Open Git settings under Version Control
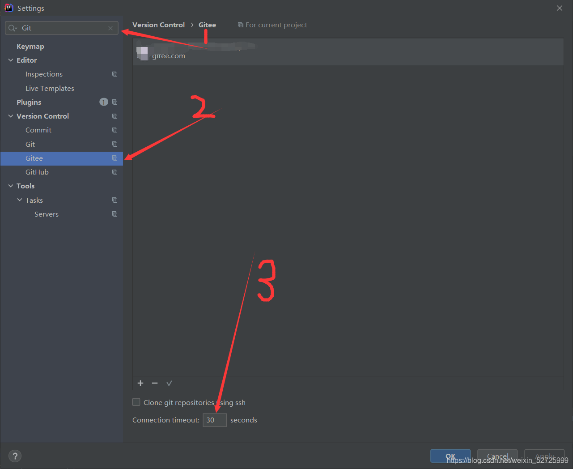The height and width of the screenshot is (469, 573). 30,144
